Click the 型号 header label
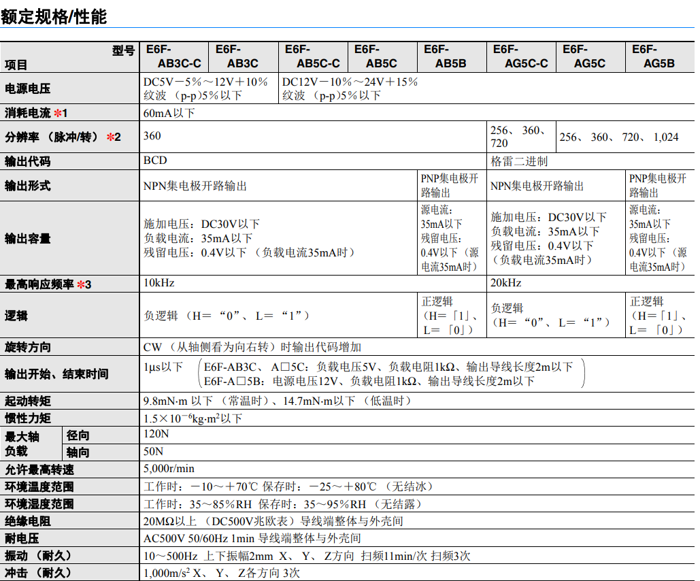This screenshot has height=581, width=700. (123, 50)
